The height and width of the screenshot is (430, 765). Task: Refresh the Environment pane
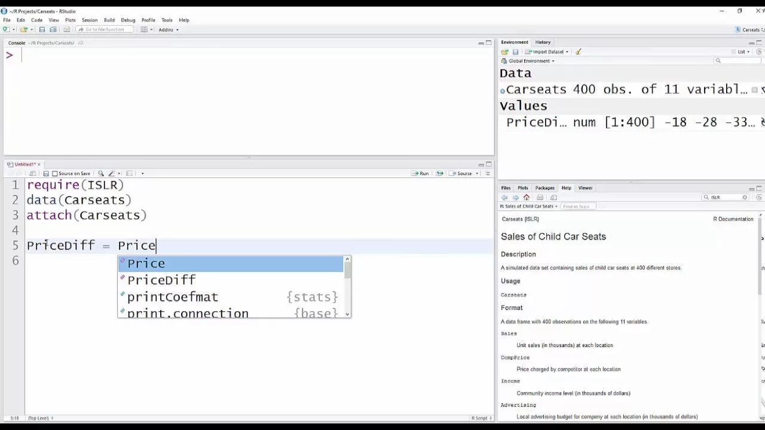[759, 52]
